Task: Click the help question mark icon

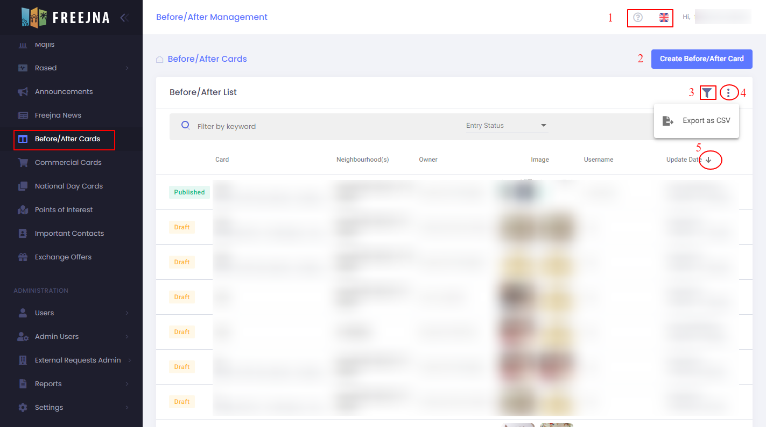Action: 638,18
